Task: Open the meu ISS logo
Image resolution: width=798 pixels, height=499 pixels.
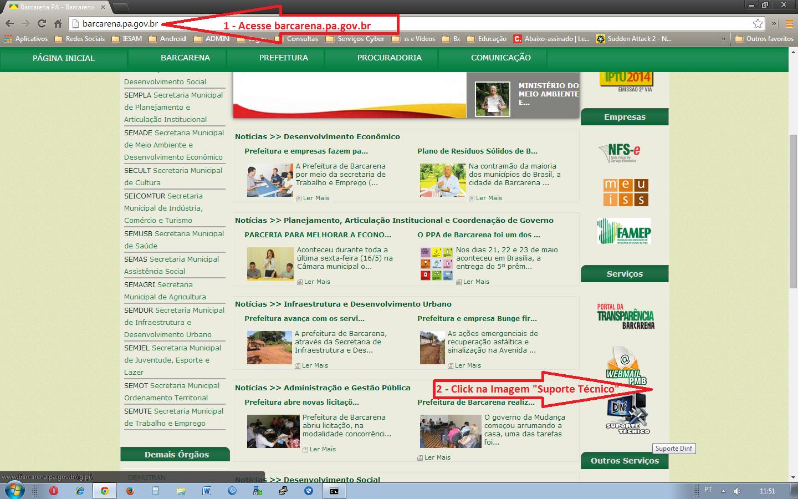Action: 625,192
